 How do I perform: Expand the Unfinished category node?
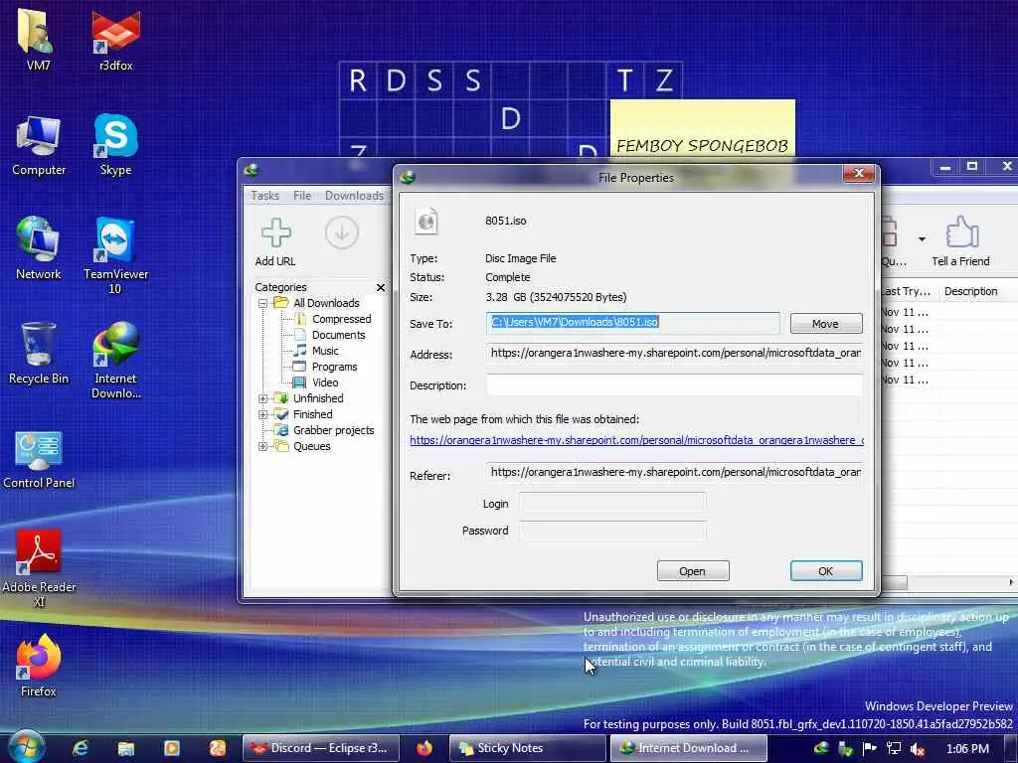pos(262,398)
